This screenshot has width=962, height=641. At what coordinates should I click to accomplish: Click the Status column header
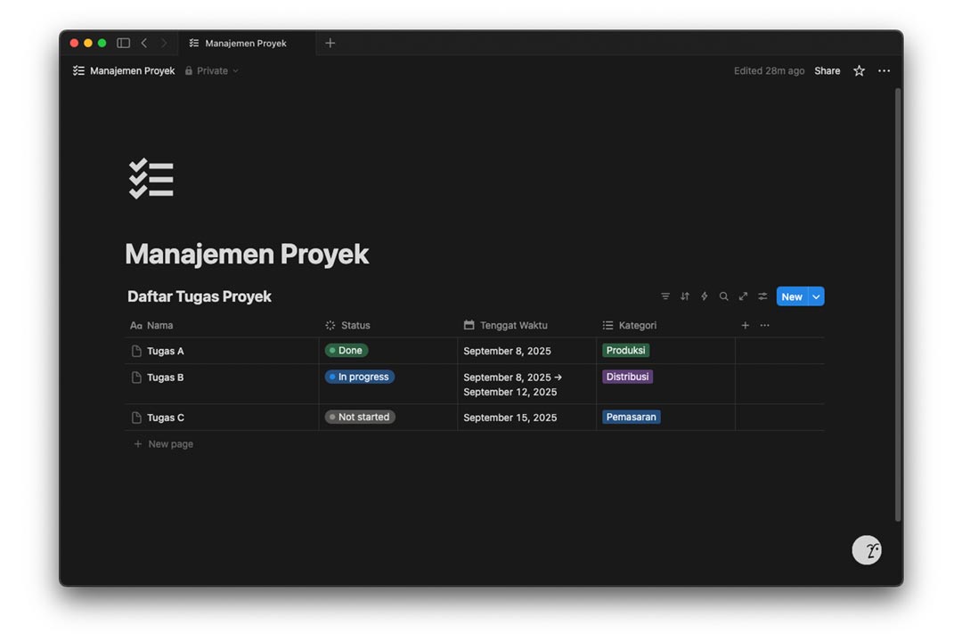pos(348,325)
